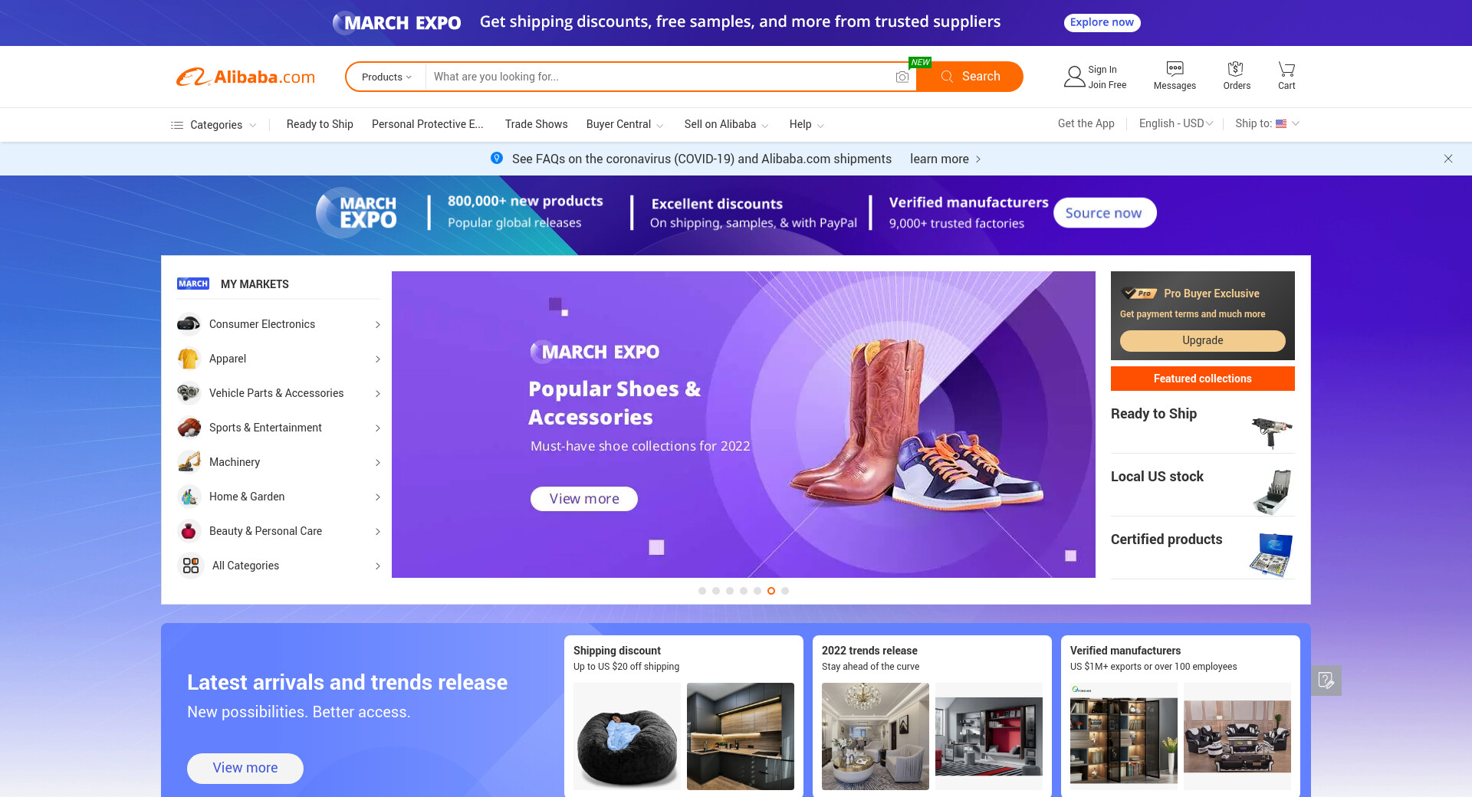Open the black bean bag product image
1472x797 pixels.
tap(627, 736)
